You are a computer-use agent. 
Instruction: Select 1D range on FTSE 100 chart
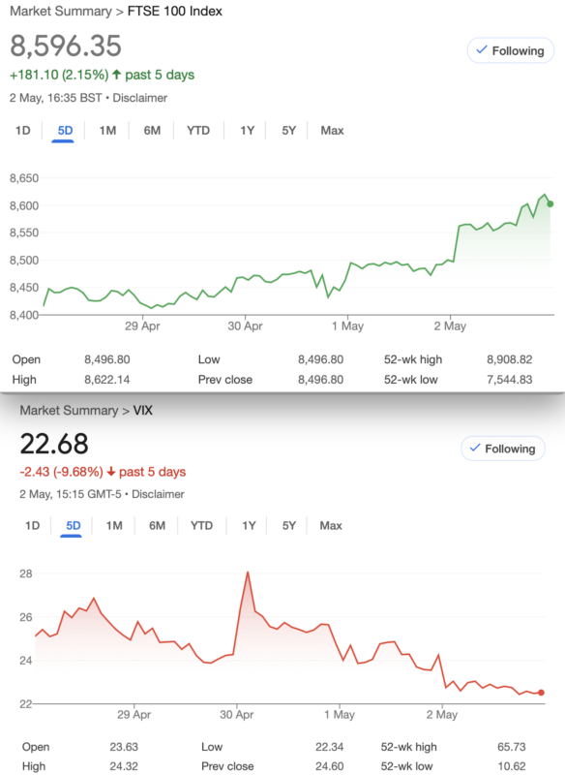coord(22,131)
